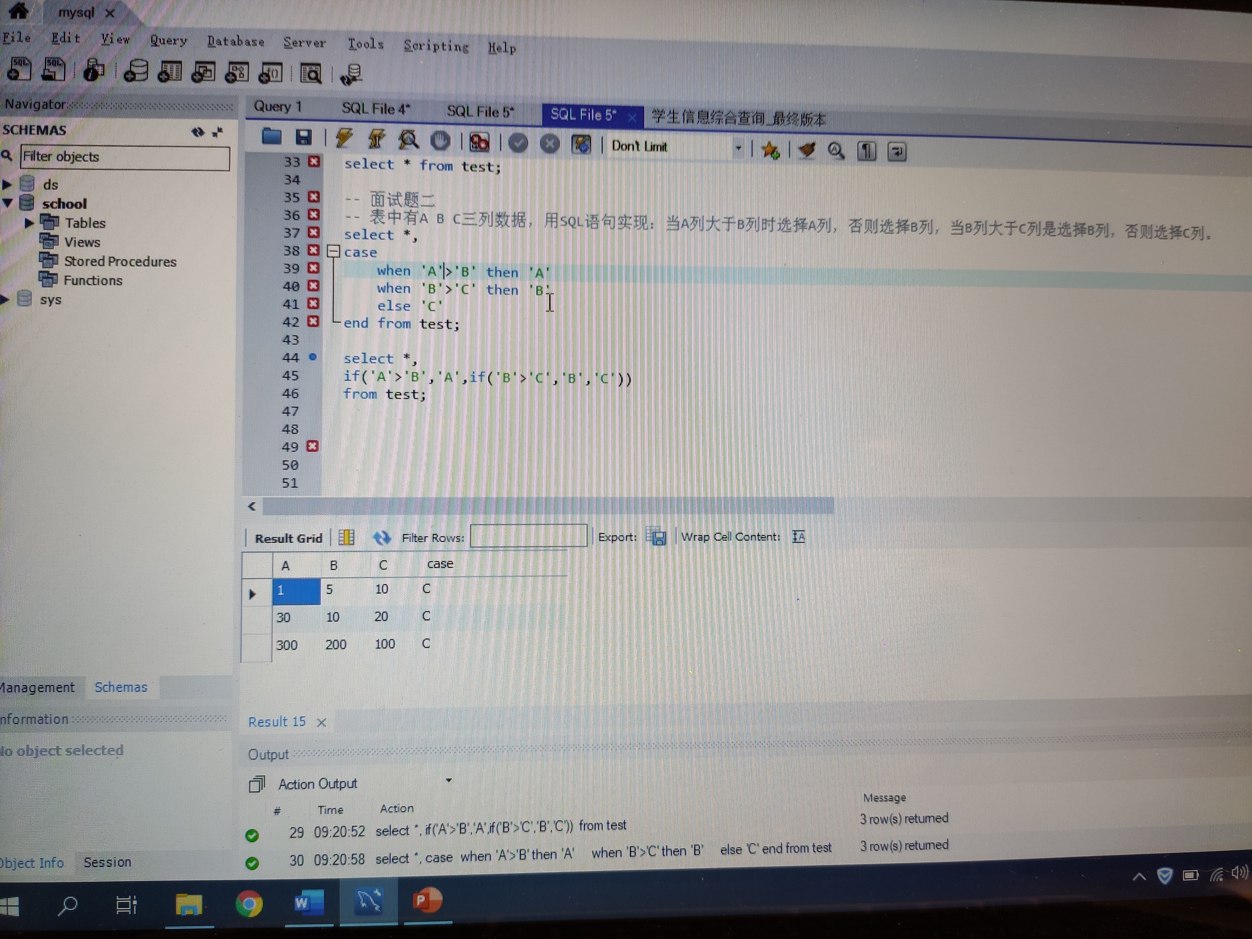Collapse the case block at line 38
The image size is (1252, 939).
pyautogui.click(x=334, y=251)
